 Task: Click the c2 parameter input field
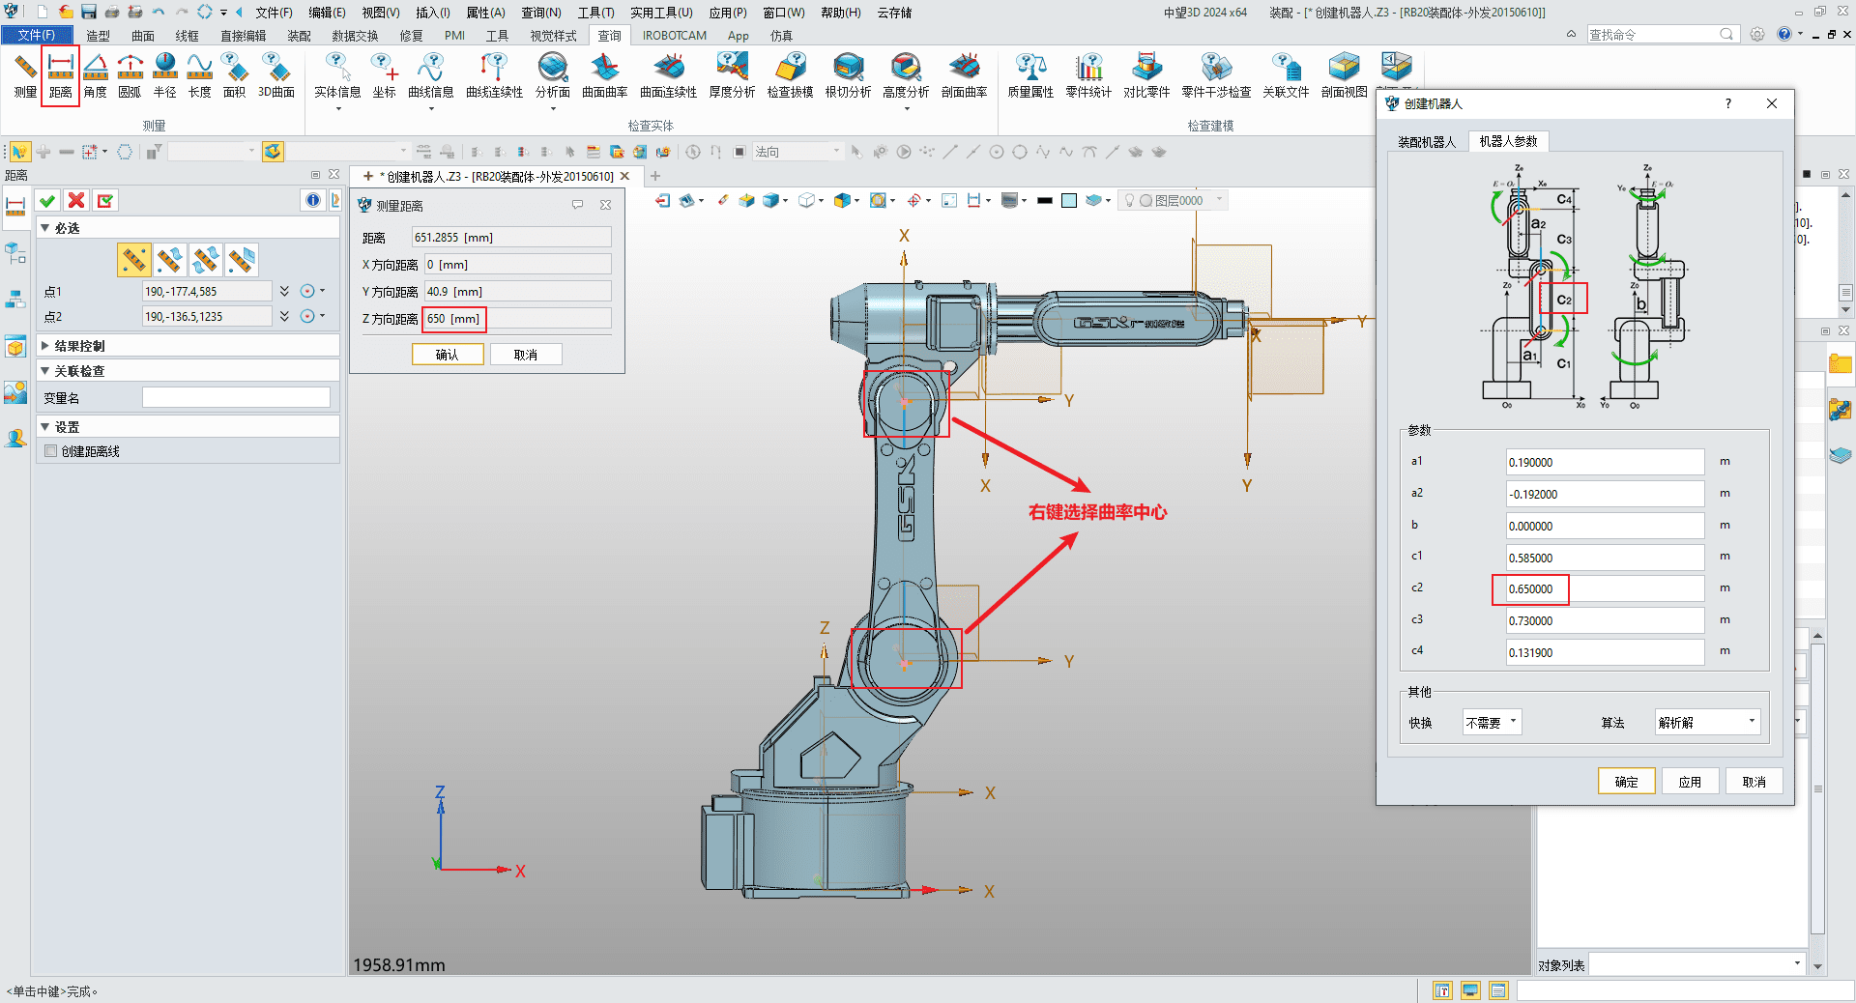tap(1605, 589)
